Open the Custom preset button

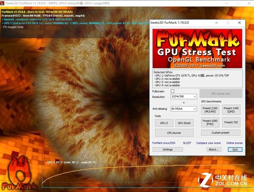(221, 133)
